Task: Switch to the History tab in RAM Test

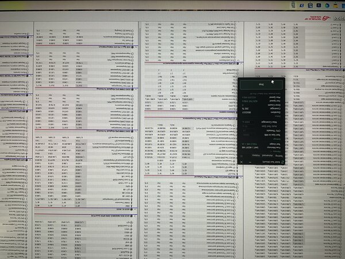Action: [256, 155]
